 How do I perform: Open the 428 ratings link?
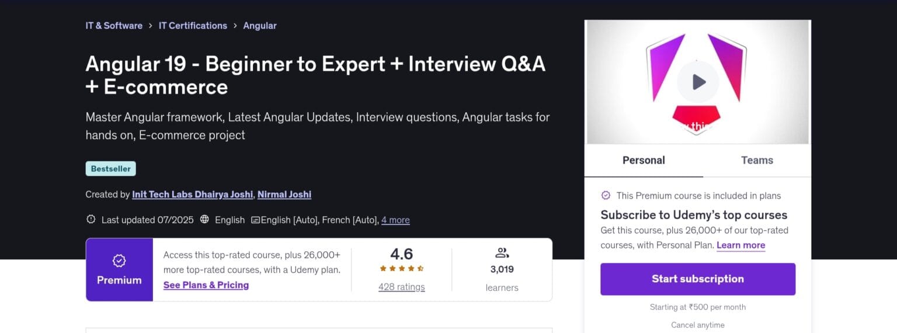[401, 287]
